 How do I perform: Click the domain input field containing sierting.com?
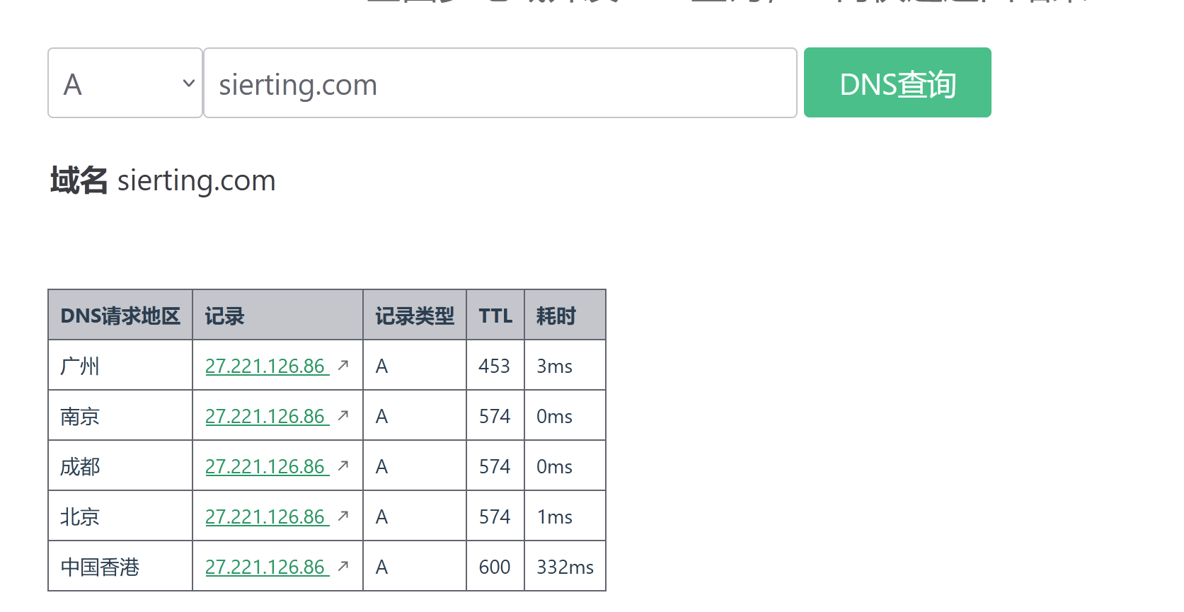coord(500,83)
